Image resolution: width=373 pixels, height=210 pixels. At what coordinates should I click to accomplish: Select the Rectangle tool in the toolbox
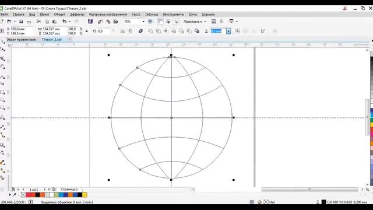click(2, 92)
